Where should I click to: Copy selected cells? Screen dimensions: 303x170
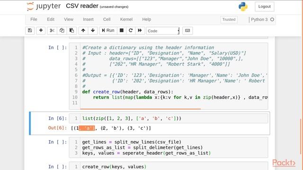coord(62,30)
